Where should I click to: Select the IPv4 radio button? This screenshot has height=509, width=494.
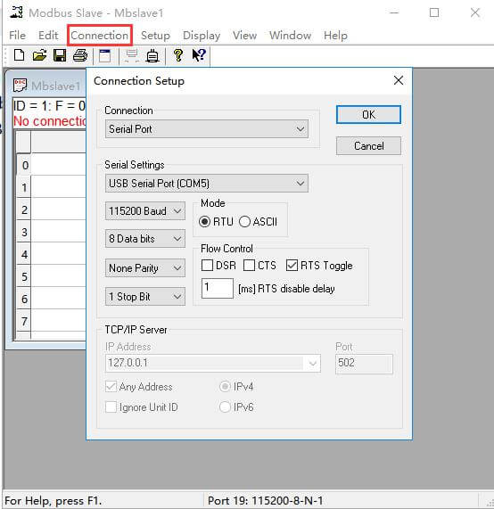click(225, 386)
